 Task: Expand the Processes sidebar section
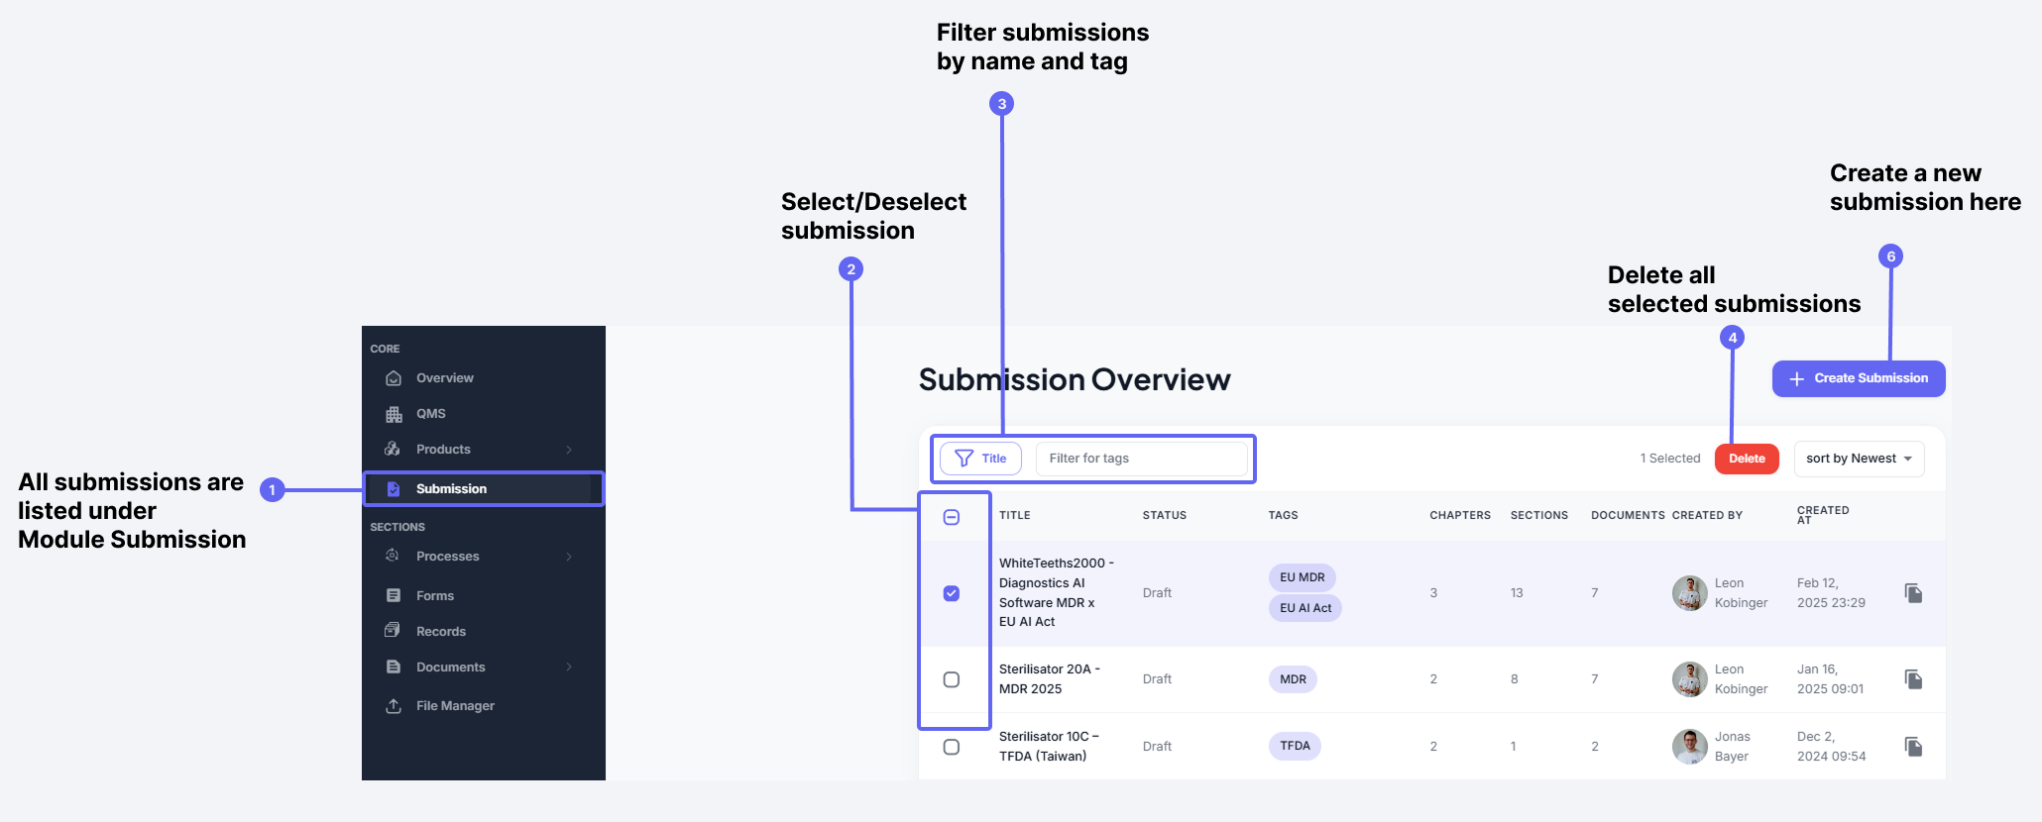(570, 556)
